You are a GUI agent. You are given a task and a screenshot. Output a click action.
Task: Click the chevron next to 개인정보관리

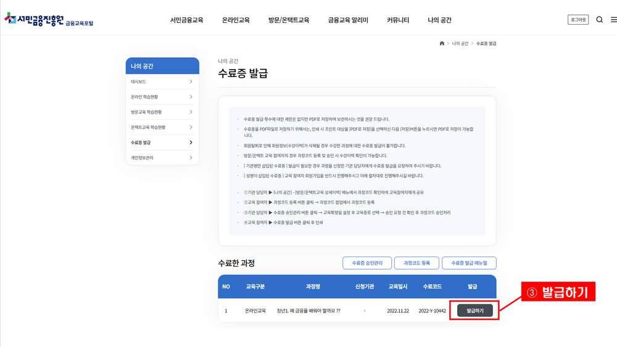pyautogui.click(x=191, y=158)
